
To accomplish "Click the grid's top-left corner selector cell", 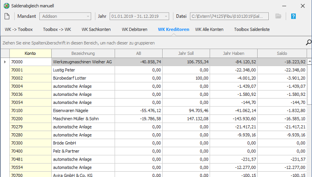I will click(5, 54).
